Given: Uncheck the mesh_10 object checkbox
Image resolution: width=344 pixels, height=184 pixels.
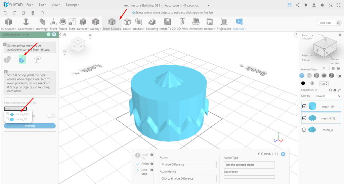Looking at the screenshot, I should point(304,107).
